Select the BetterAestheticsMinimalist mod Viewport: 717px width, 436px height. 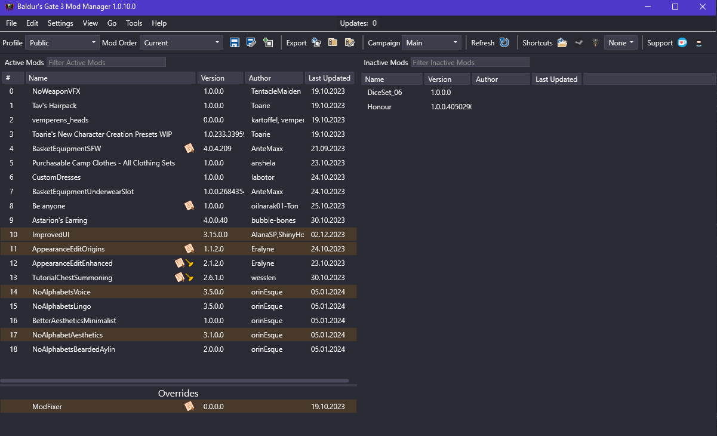click(179, 321)
